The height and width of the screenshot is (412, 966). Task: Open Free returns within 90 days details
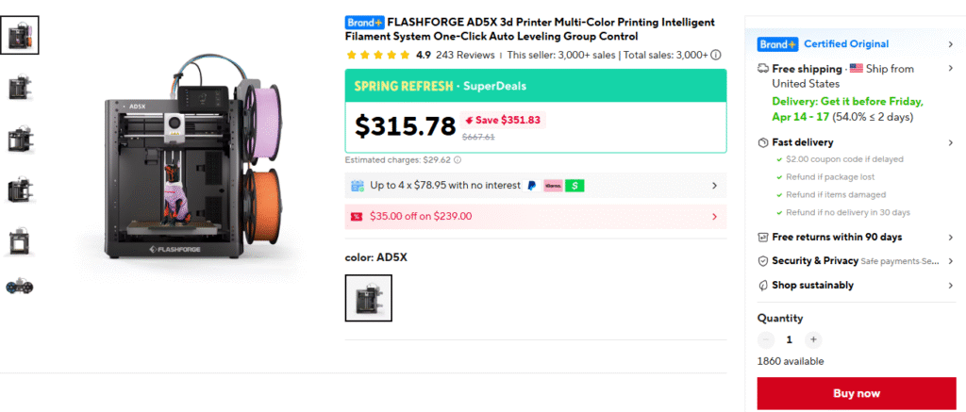click(950, 238)
